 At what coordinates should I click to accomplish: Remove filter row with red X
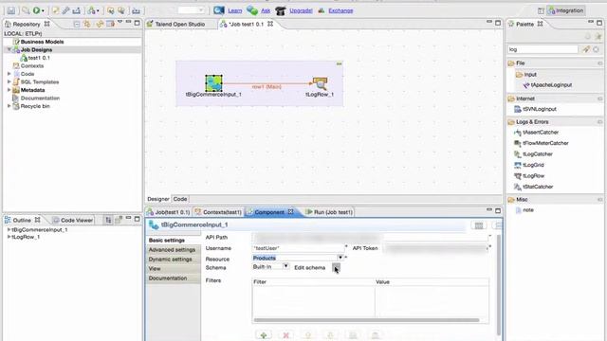click(x=286, y=335)
